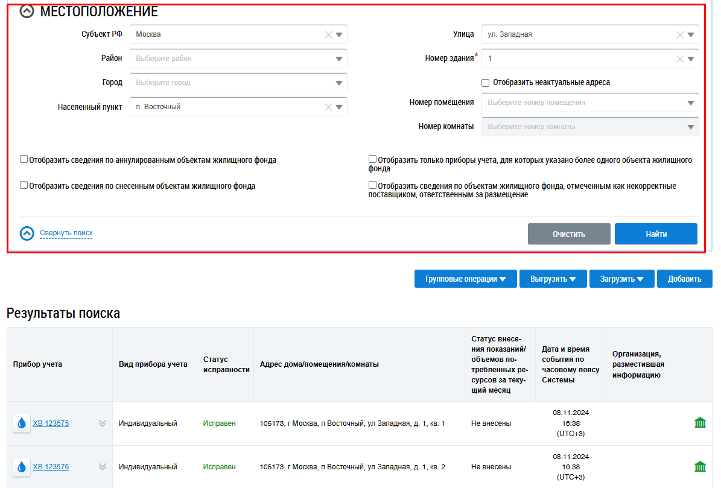Collapse the Местоположение section header icon
The image size is (721, 488).
[27, 11]
